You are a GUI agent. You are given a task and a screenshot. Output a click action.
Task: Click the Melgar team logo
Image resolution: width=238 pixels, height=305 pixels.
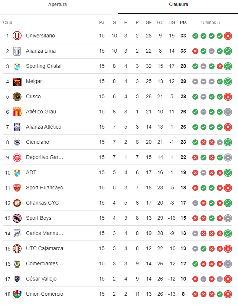[x=17, y=82]
